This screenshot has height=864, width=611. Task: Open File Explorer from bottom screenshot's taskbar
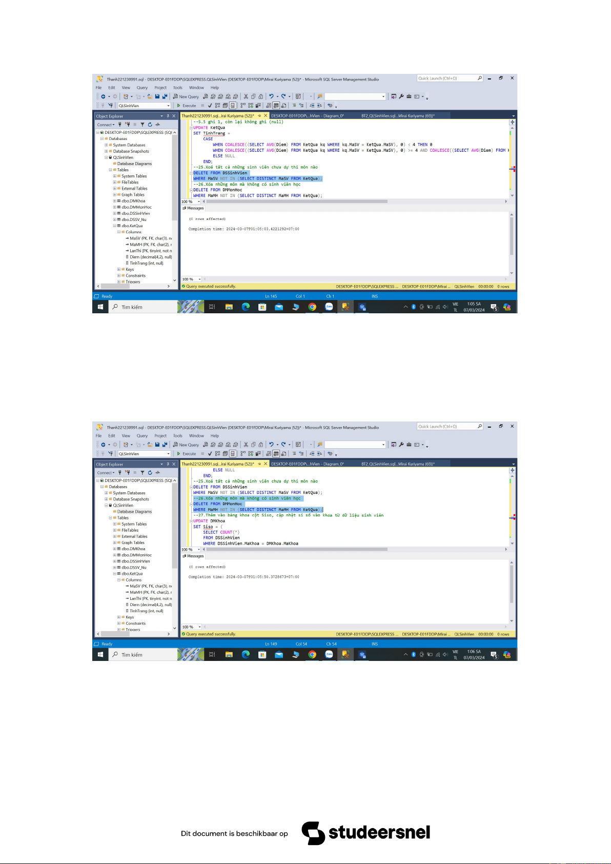[229, 655]
